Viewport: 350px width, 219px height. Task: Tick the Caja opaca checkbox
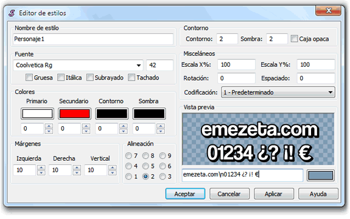tap(294, 39)
